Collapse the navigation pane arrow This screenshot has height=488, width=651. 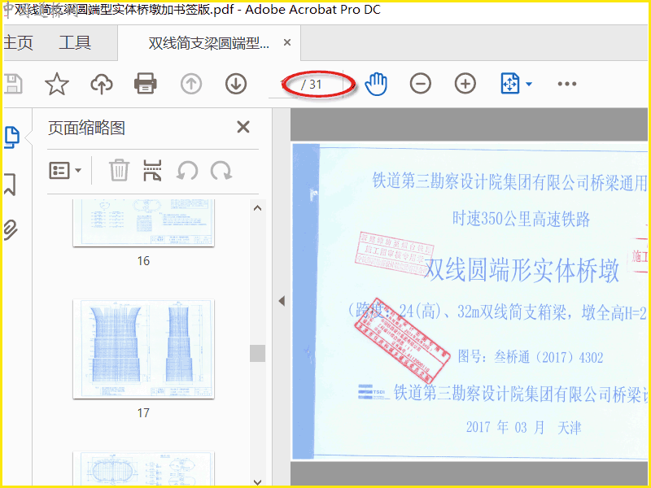(282, 301)
